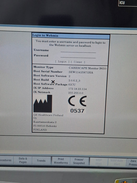The height and width of the screenshot is (183, 137).
Task: Click netmask value 255.255.0.0
Action: (76, 93)
